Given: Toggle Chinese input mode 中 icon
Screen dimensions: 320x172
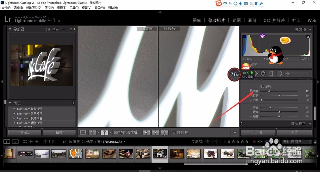Looking at the screenshot, I should (225, 4).
